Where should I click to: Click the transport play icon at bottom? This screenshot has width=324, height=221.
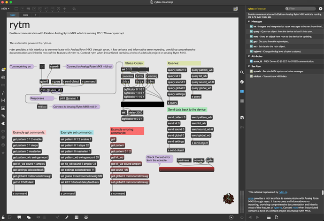tap(231, 217)
